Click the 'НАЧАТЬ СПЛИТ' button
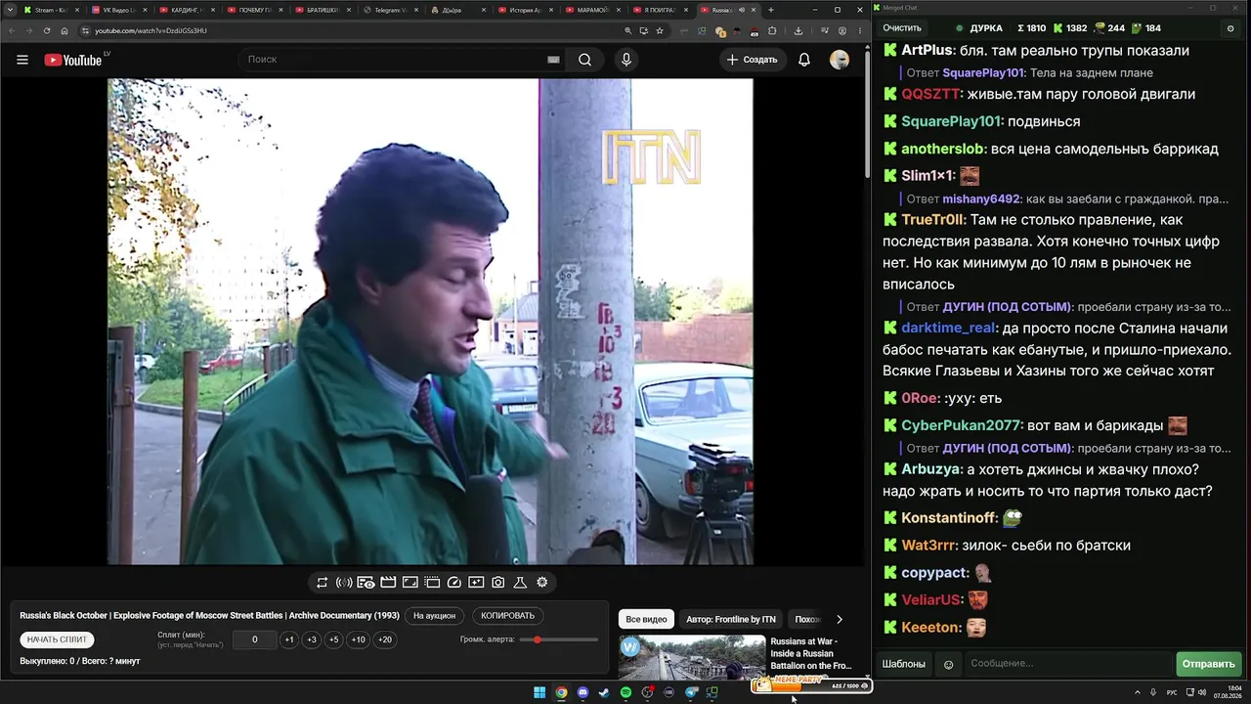This screenshot has height=704, width=1251. [x=58, y=639]
